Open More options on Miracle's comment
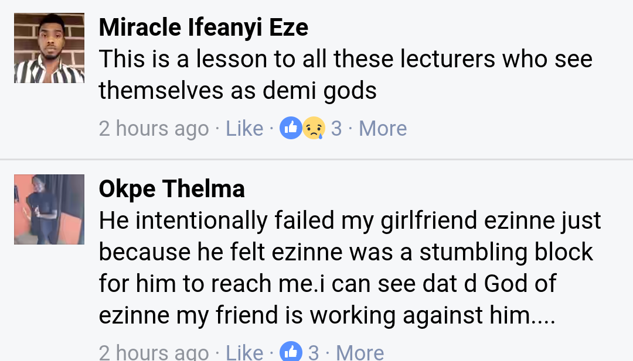633x361 pixels. 383,128
